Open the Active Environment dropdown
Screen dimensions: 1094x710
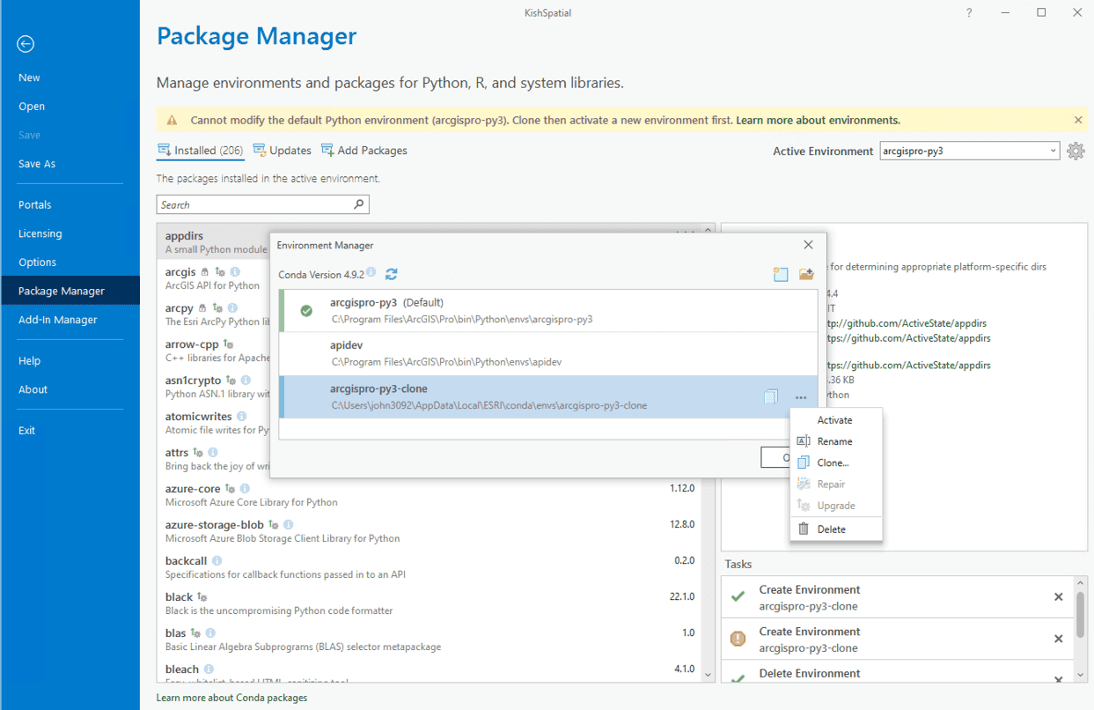click(x=1053, y=150)
